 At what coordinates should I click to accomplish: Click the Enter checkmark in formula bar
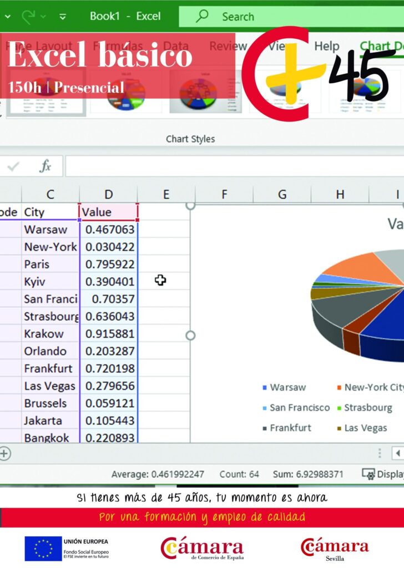[x=13, y=166]
